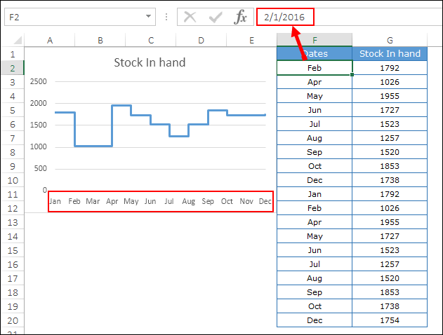Select cell with Oct in row 9
The height and width of the screenshot is (335, 443).
click(315, 166)
